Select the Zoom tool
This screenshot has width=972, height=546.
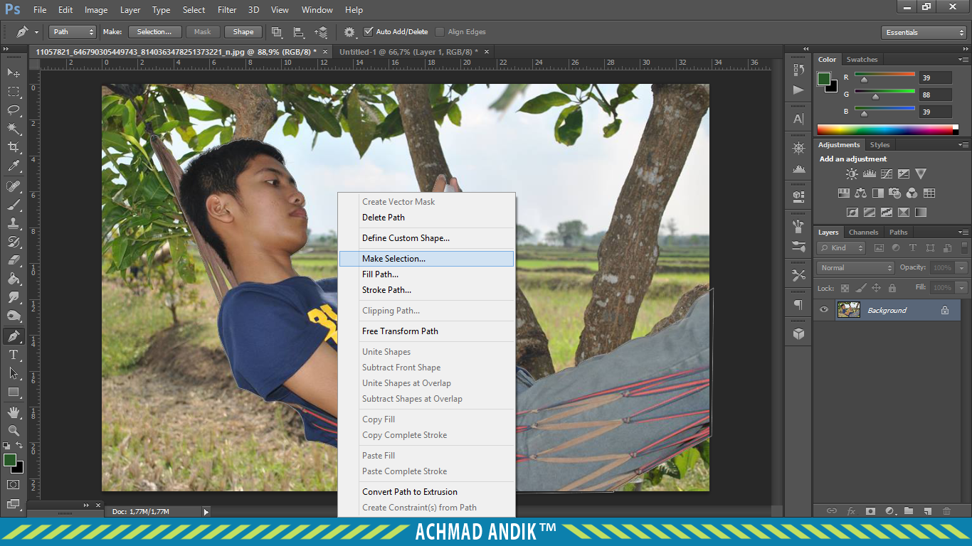point(14,430)
